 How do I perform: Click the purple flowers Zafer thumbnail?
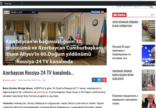point(148,31)
